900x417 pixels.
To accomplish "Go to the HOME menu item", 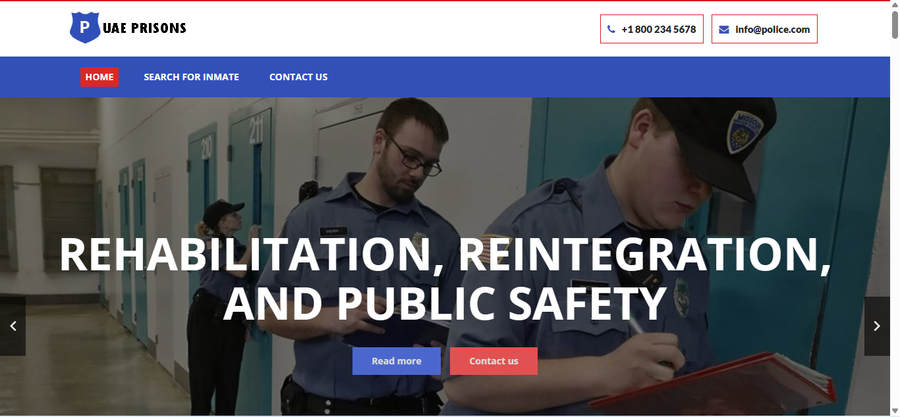I will click(99, 77).
